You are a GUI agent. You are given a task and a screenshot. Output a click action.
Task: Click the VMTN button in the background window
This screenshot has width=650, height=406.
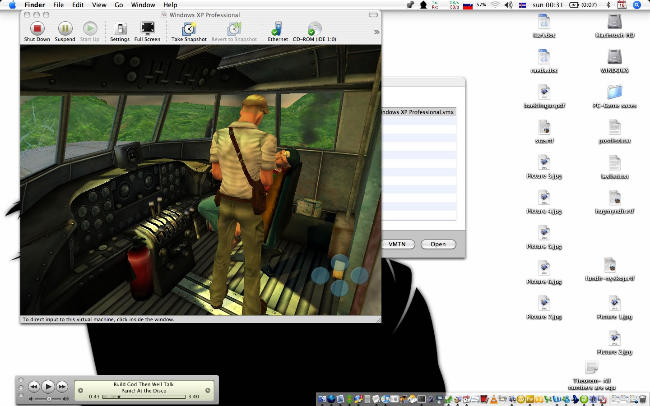(397, 244)
